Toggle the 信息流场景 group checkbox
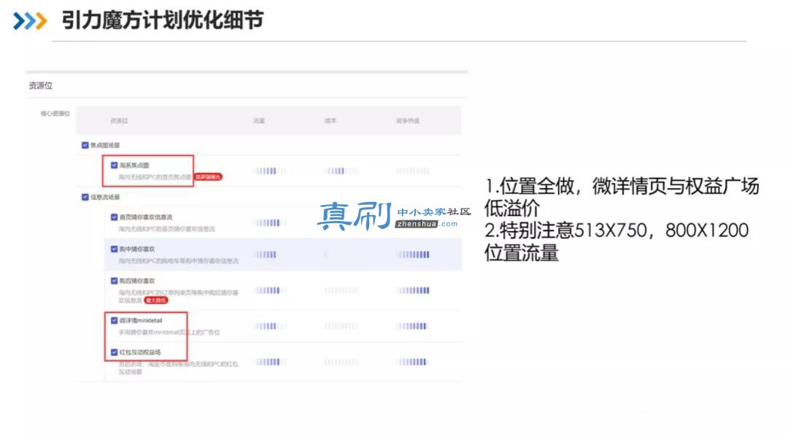The height and width of the screenshot is (434, 788). (85, 197)
